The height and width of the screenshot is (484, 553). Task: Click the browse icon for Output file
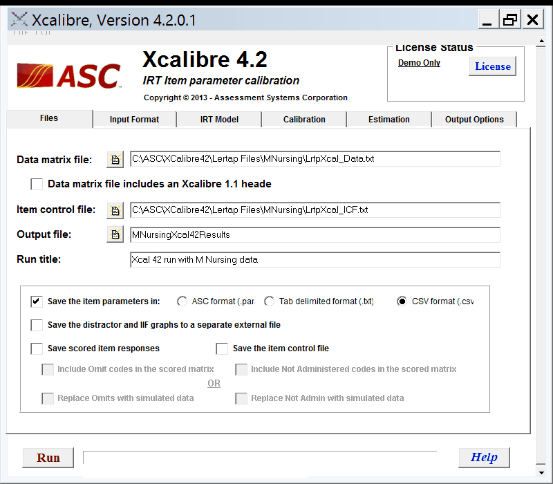coord(115,235)
